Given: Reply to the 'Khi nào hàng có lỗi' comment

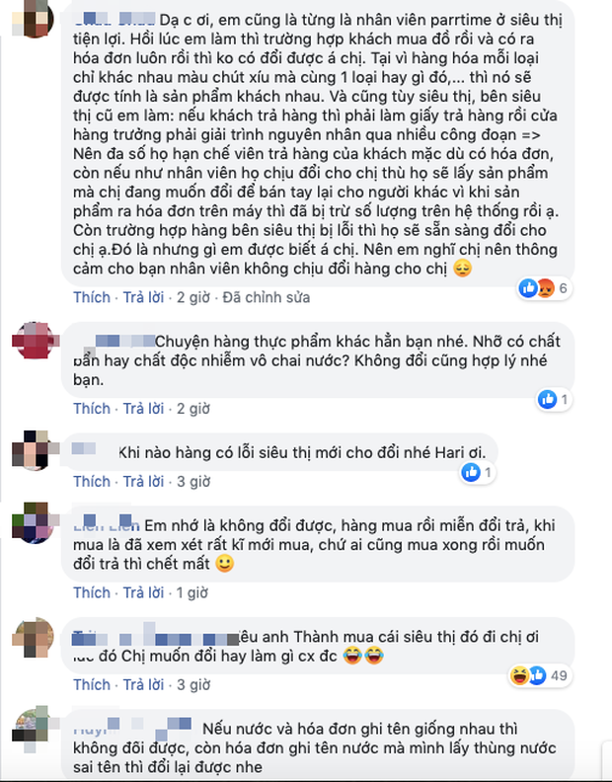Looking at the screenshot, I should coord(144,481).
